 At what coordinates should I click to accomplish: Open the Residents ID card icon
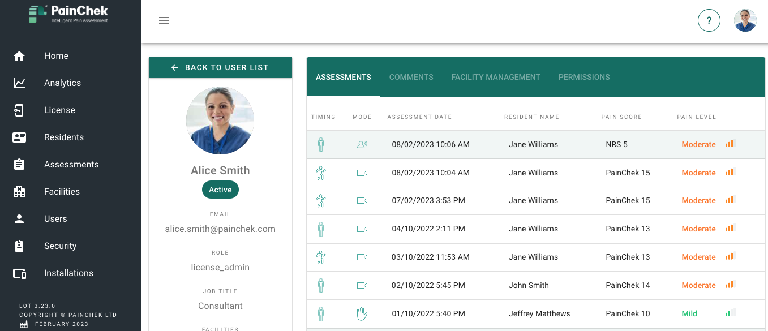[19, 137]
